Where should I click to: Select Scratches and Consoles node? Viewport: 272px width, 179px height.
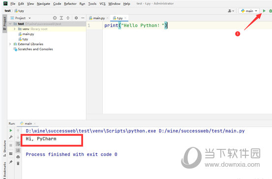pyautogui.click(x=33, y=49)
